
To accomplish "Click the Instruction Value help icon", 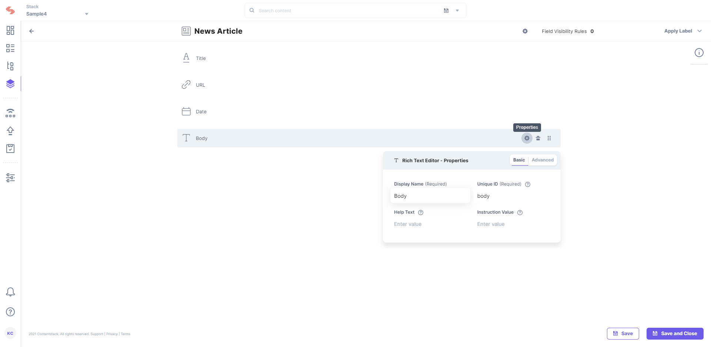I will pyautogui.click(x=520, y=213).
